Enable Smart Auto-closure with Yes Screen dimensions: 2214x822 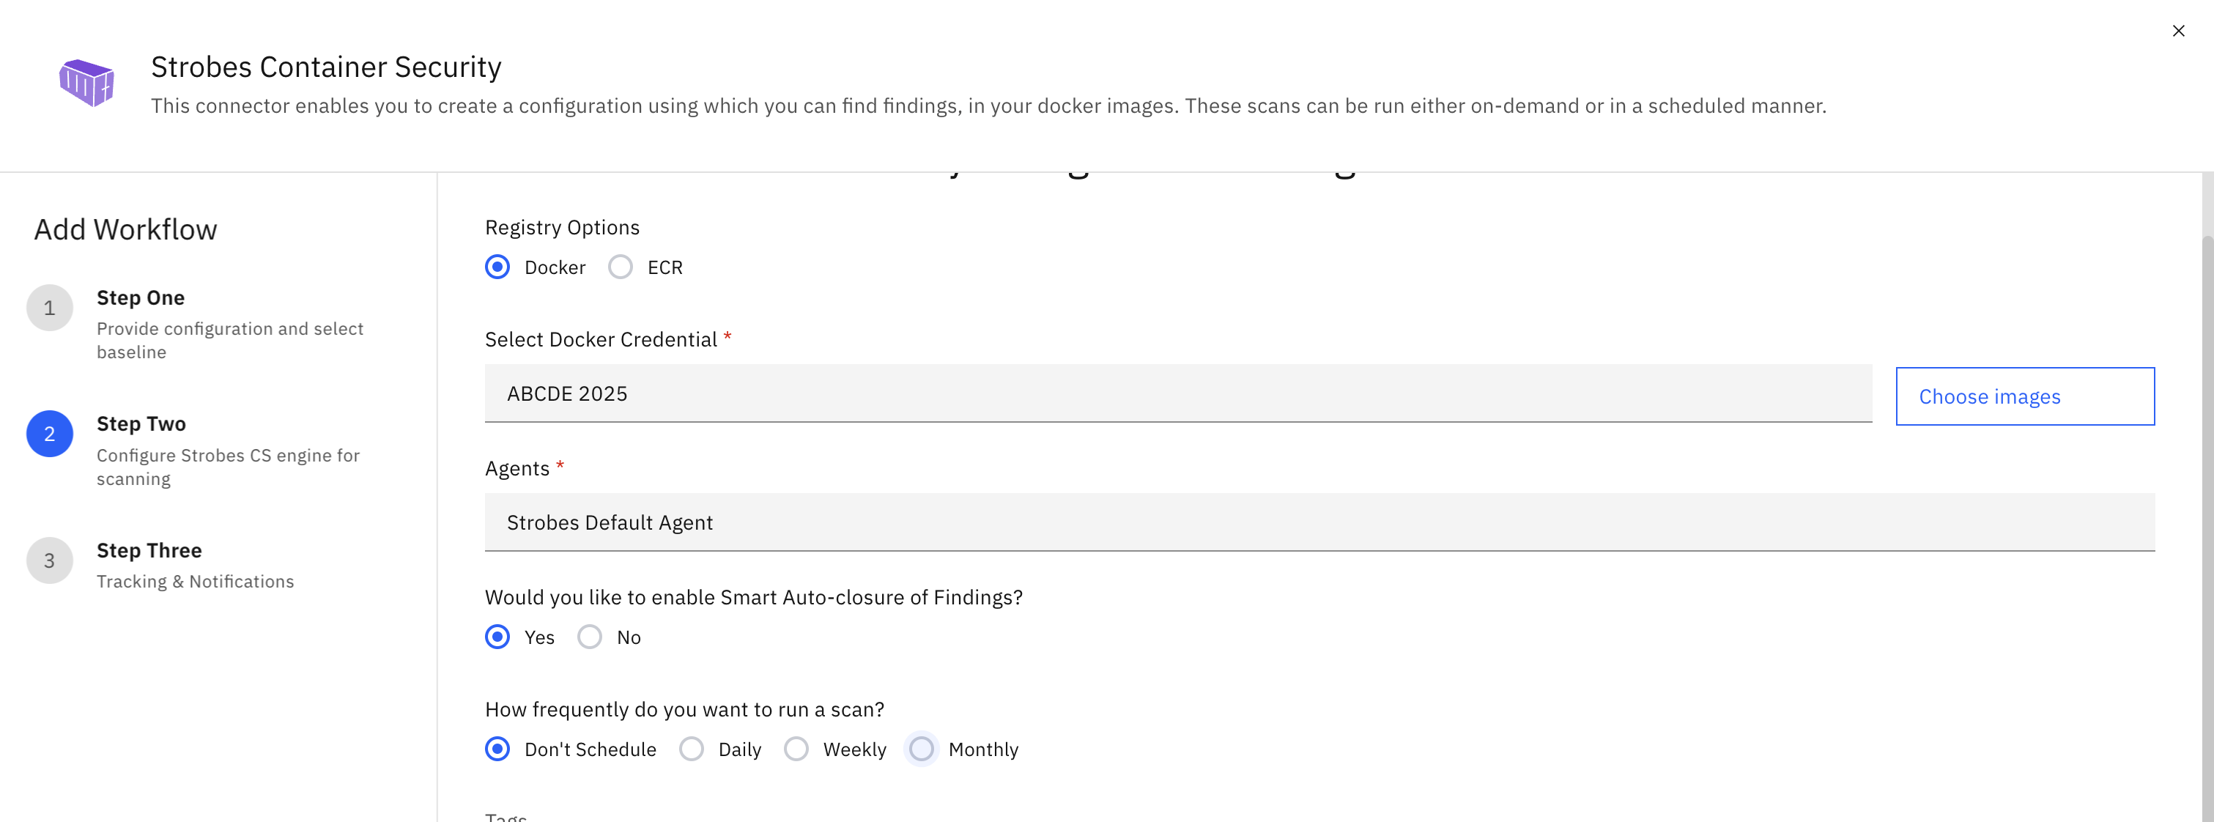coord(497,637)
